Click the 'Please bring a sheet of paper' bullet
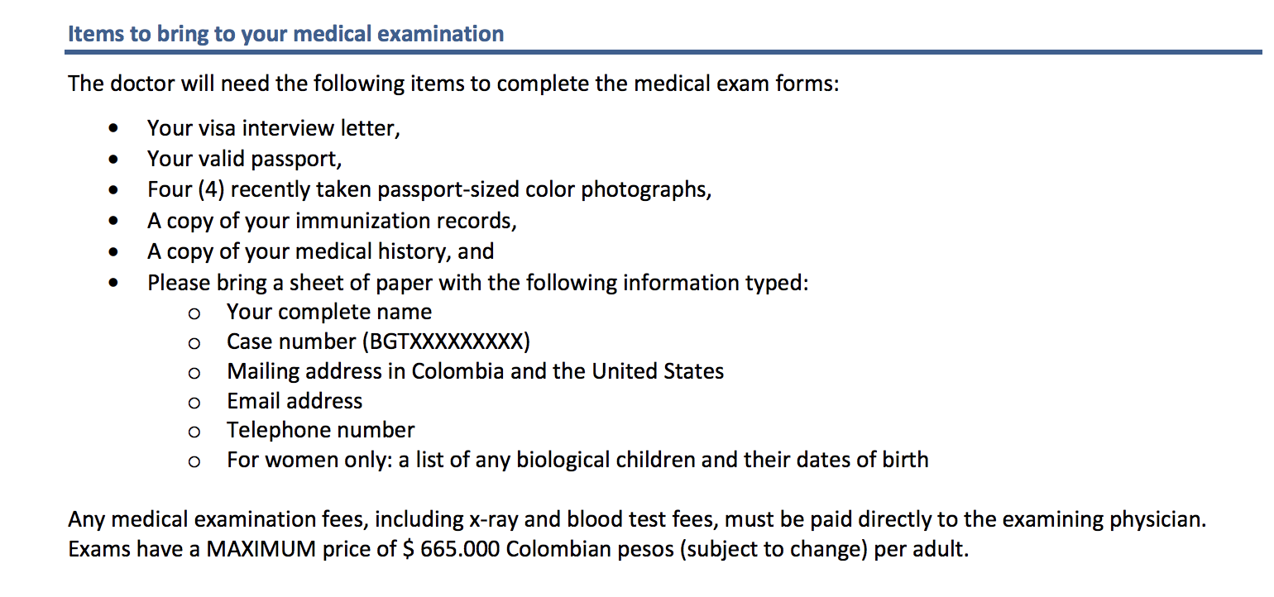 (x=478, y=283)
